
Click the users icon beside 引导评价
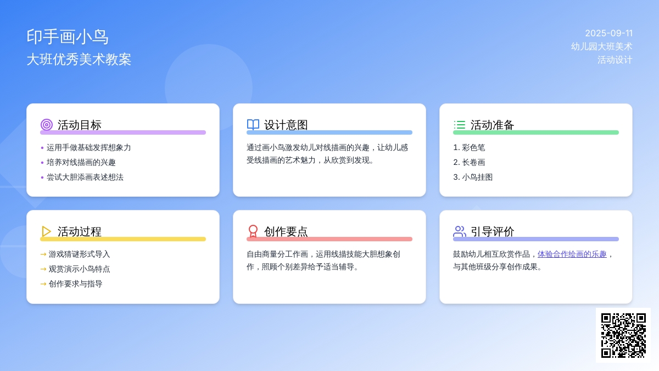(x=460, y=231)
